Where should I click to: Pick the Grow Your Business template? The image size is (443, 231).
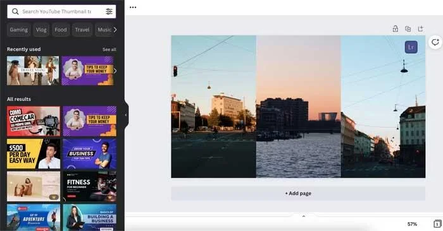[90, 153]
